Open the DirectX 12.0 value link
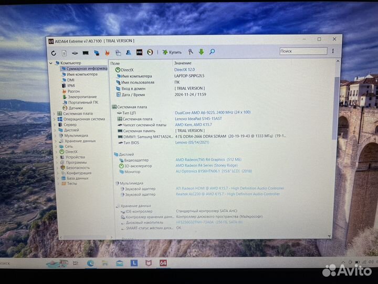Viewport: 378px width, 284px height. coord(184,69)
